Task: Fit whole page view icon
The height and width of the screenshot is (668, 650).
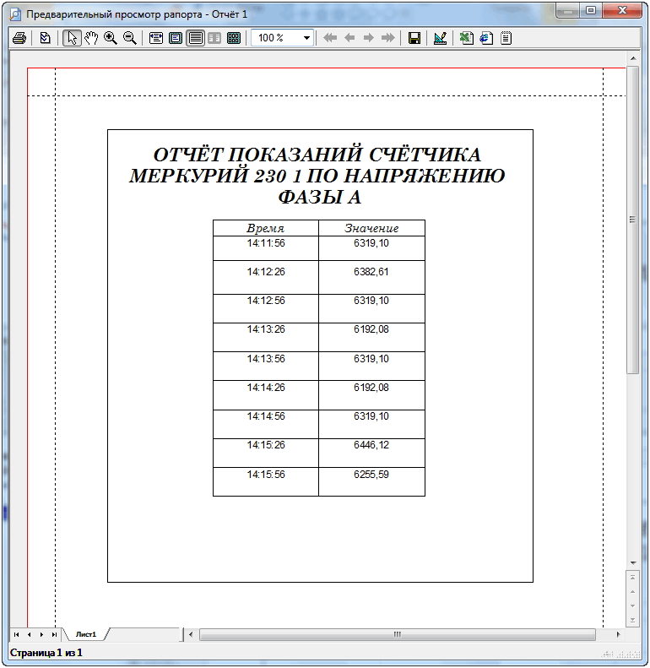Action: [x=176, y=38]
